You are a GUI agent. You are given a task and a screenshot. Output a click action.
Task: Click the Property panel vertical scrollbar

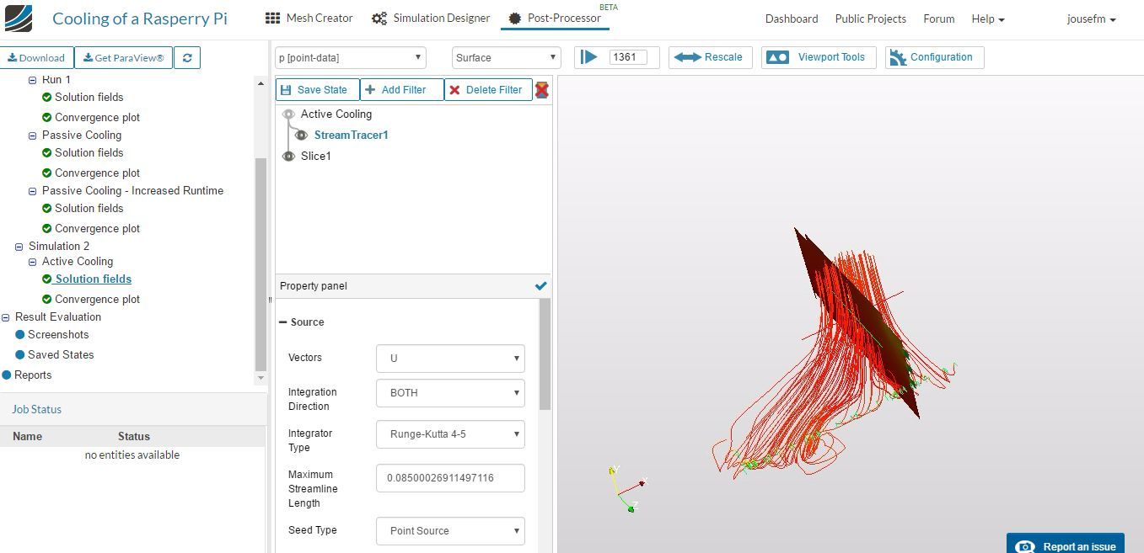[x=545, y=354]
